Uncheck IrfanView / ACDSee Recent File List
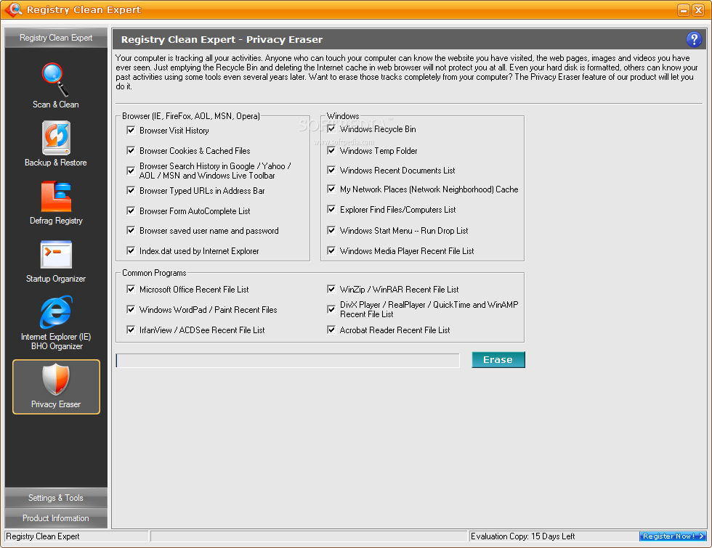 (x=131, y=330)
